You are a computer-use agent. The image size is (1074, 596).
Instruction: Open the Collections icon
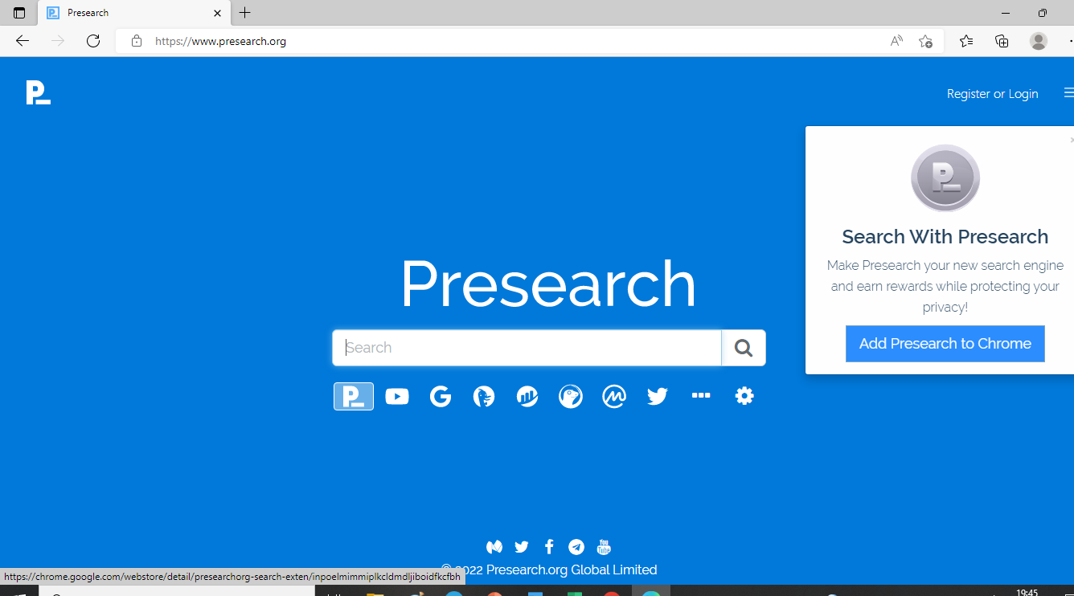point(1002,41)
